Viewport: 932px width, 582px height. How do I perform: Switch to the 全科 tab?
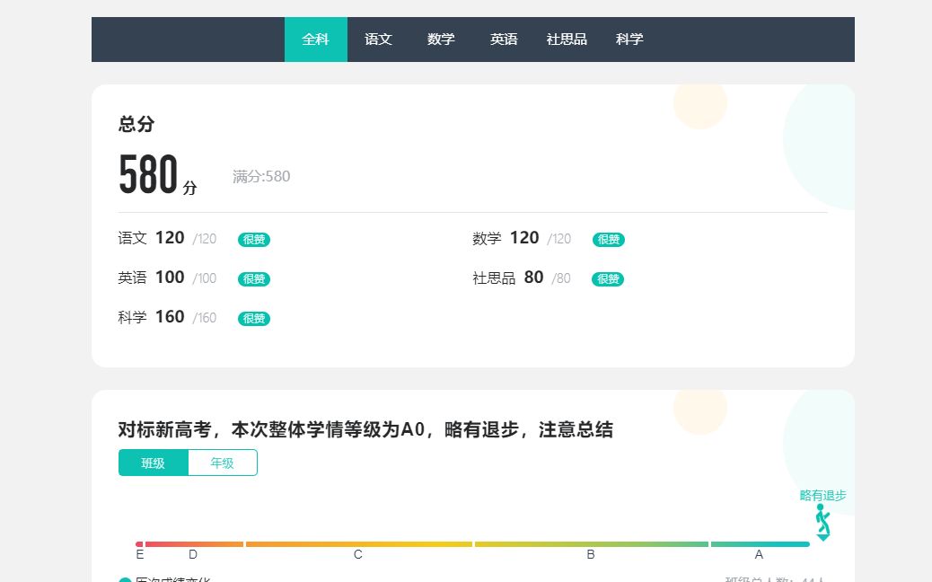coord(315,40)
